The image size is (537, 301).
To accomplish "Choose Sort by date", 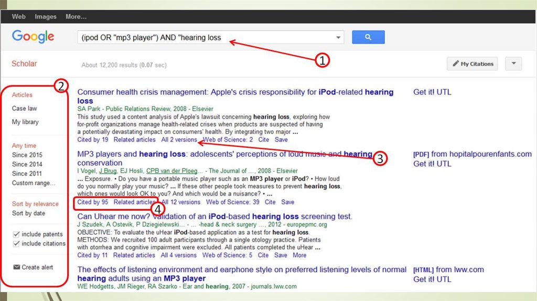I will click(29, 213).
